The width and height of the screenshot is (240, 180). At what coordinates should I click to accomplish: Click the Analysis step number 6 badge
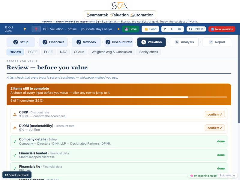pyautogui.click(x=177, y=42)
